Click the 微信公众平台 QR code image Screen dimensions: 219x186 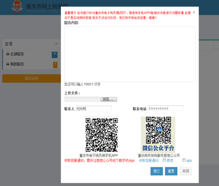[158, 135]
